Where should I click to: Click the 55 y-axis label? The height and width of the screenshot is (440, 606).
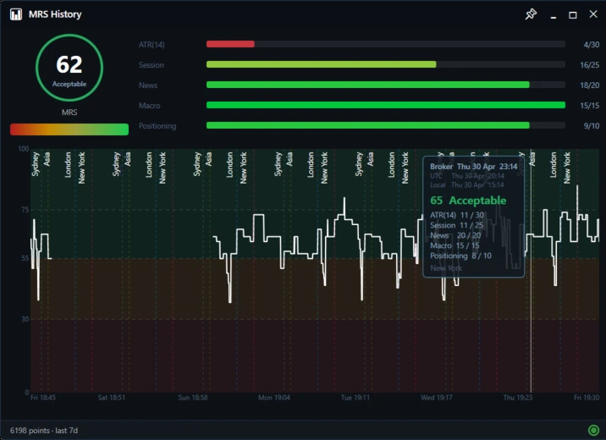tap(25, 258)
